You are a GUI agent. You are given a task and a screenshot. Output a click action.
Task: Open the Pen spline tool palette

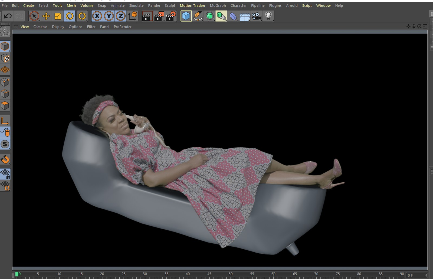tap(198, 16)
